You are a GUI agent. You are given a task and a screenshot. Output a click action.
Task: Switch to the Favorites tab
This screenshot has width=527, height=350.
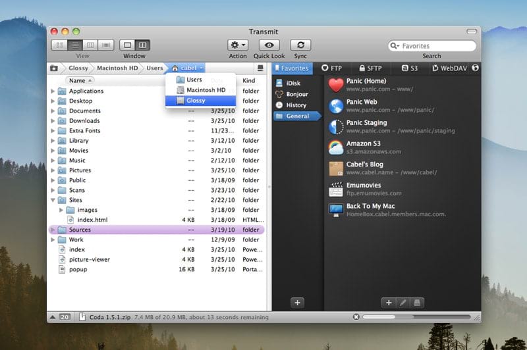click(x=292, y=68)
